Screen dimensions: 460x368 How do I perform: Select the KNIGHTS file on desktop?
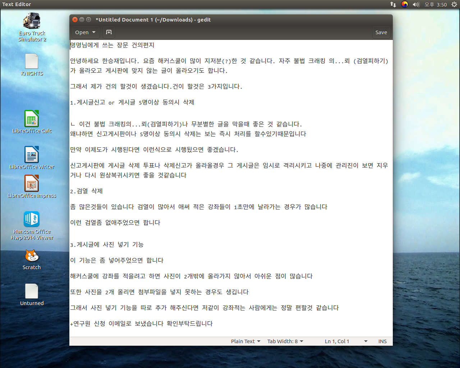point(32,61)
